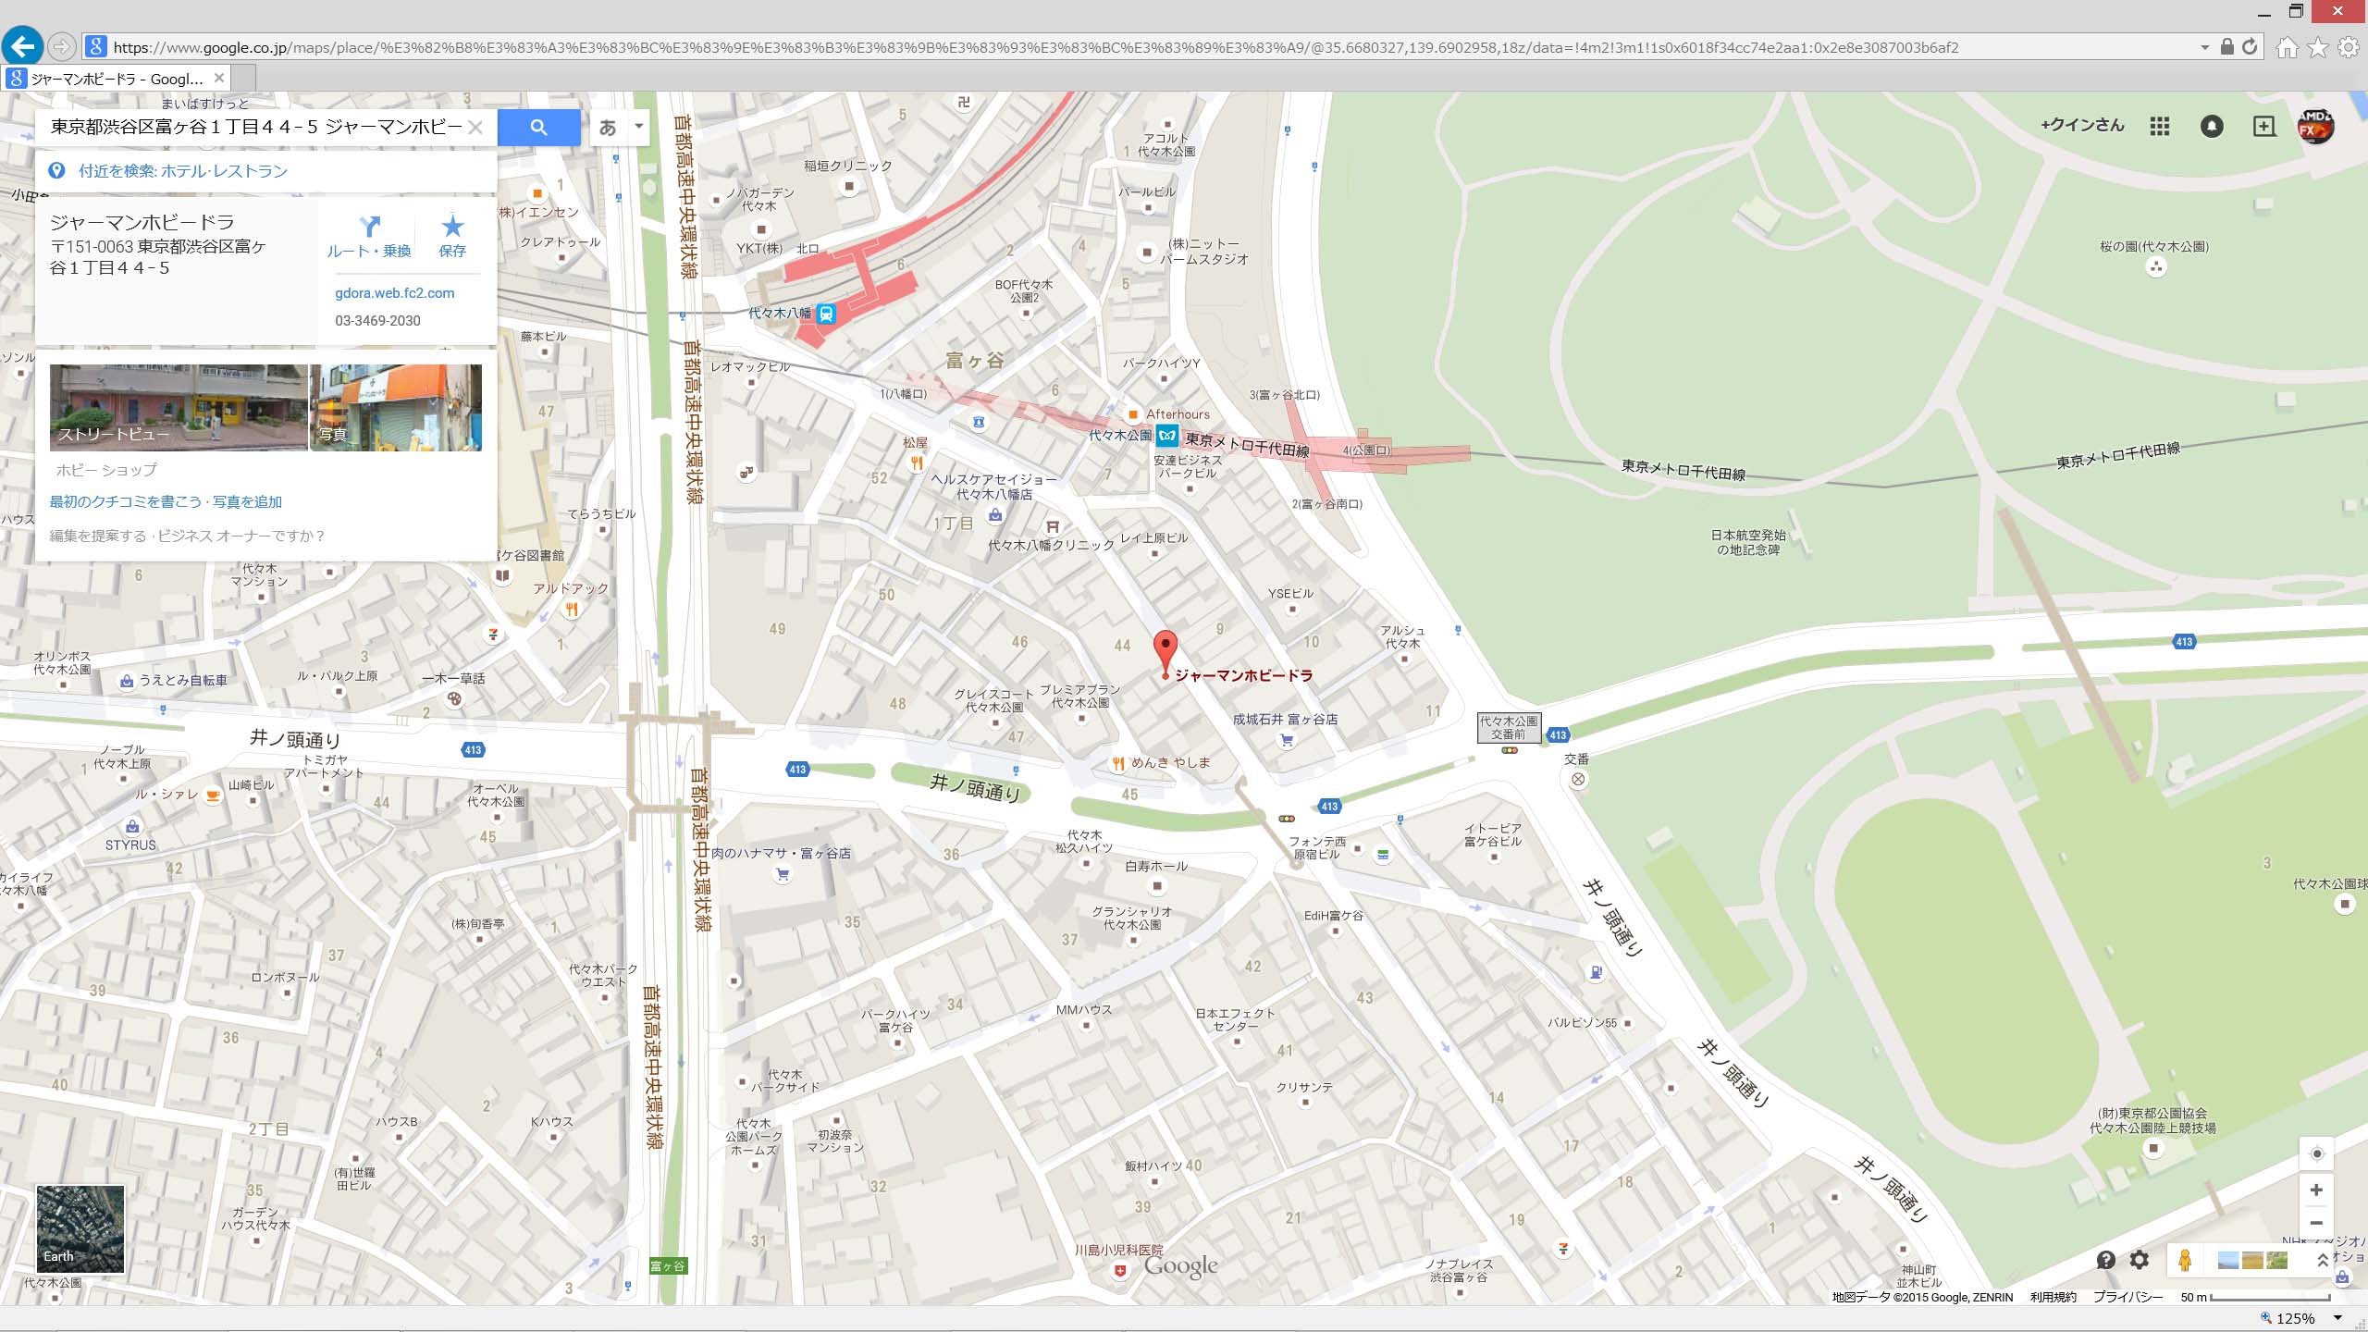Open browser favorites star icon
This screenshot has width=2368, height=1332.
[2317, 47]
